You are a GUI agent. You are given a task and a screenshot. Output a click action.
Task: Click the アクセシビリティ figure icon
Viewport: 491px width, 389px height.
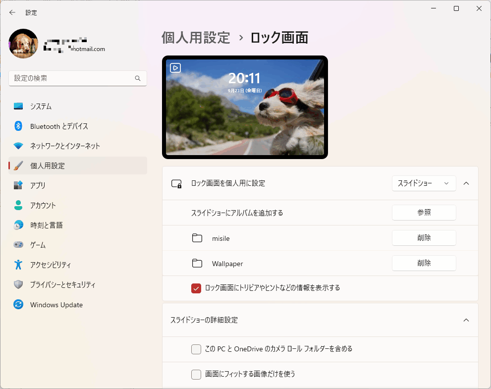tap(18, 265)
